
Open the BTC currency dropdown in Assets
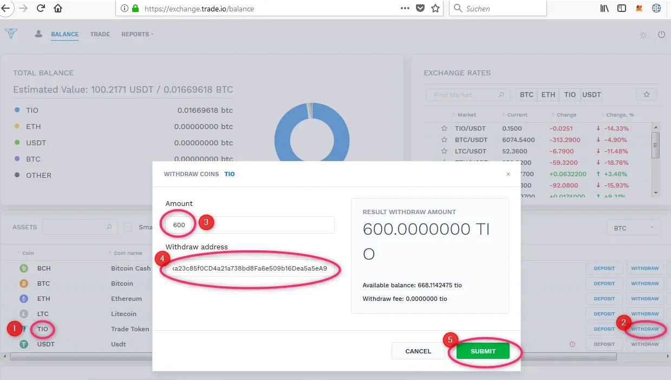coord(634,228)
